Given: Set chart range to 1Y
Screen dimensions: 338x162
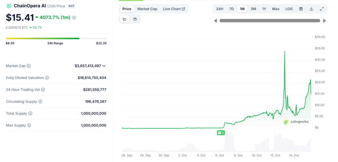Looking at the screenshot, I should pos(264,9).
